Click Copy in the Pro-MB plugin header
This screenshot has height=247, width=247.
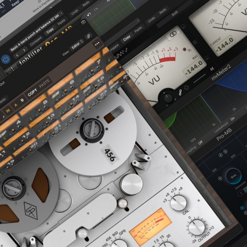[x=50, y=30]
